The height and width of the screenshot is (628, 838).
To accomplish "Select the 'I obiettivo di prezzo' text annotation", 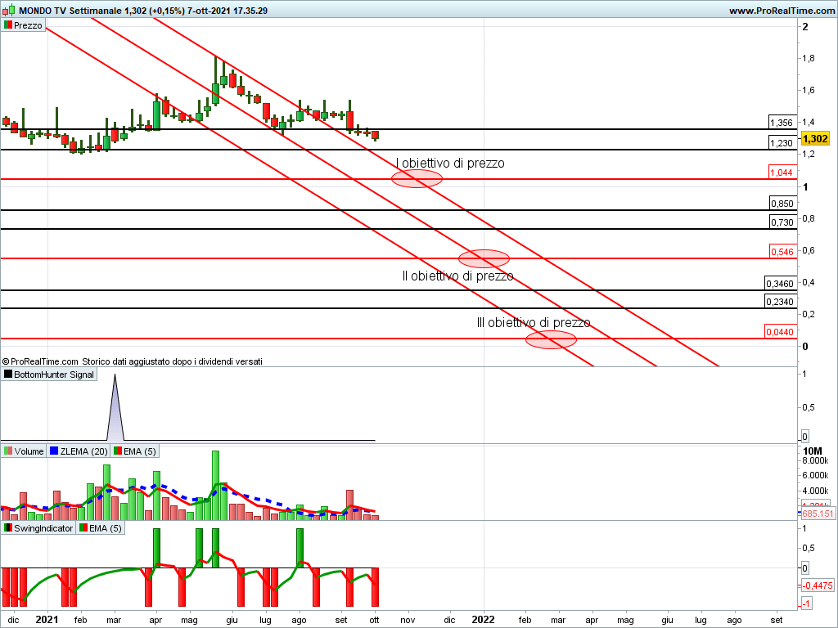I will tap(450, 164).
